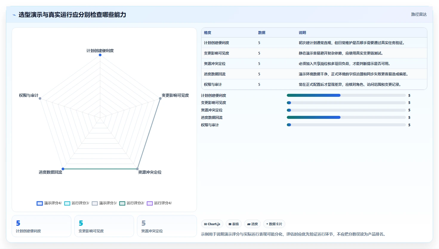Click the description starting 静态演示容易避开复杂依赖
This screenshot has width=439, height=249.
click(341, 53)
